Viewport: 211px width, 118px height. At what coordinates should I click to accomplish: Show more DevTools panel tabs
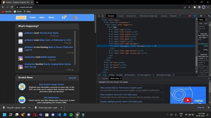180,16
